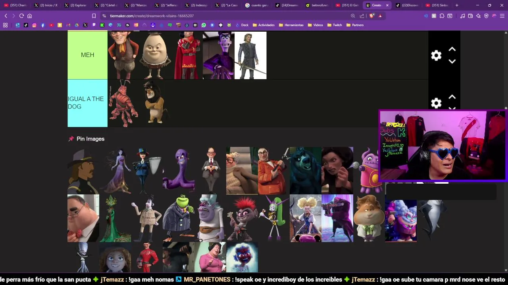
Task: Open Leo AI sparkle icon
Action: point(478,16)
